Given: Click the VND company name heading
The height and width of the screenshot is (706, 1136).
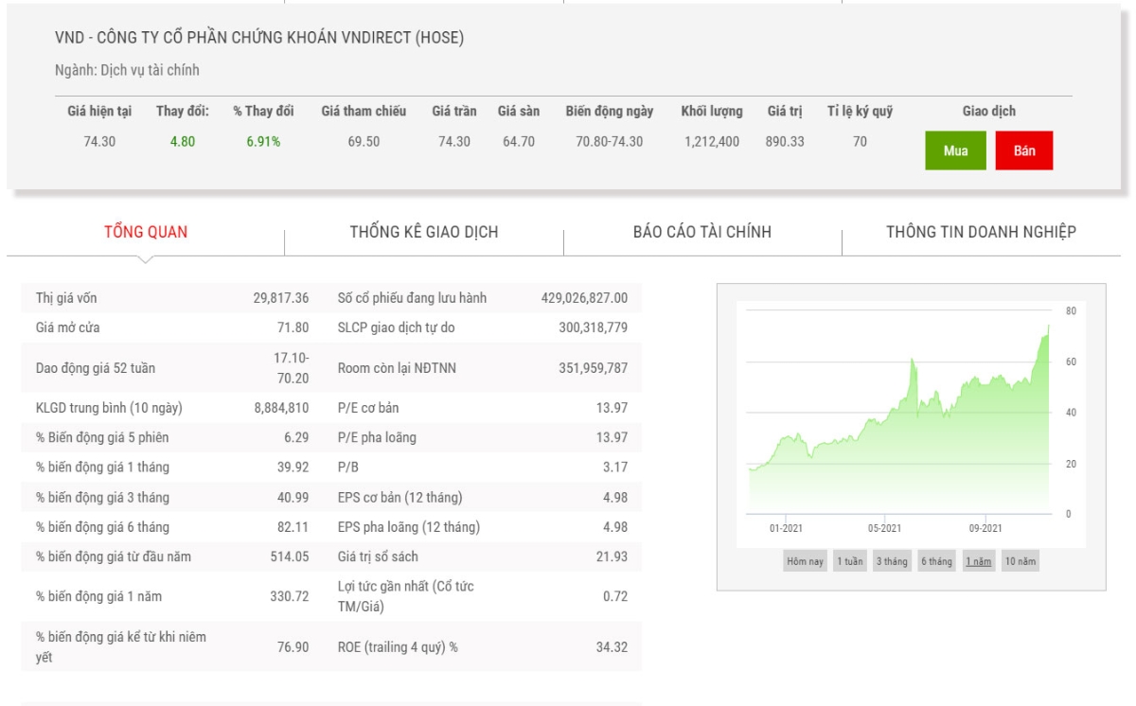Looking at the screenshot, I should pos(259,38).
